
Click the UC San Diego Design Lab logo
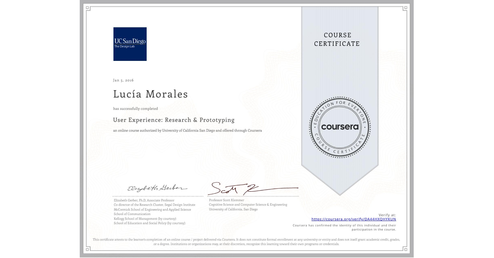[x=130, y=44]
